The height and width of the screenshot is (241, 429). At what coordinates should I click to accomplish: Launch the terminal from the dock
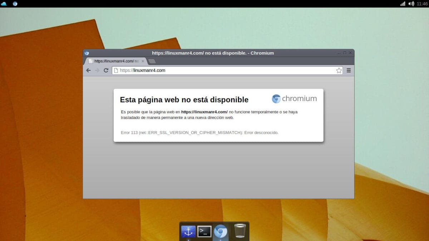(204, 231)
